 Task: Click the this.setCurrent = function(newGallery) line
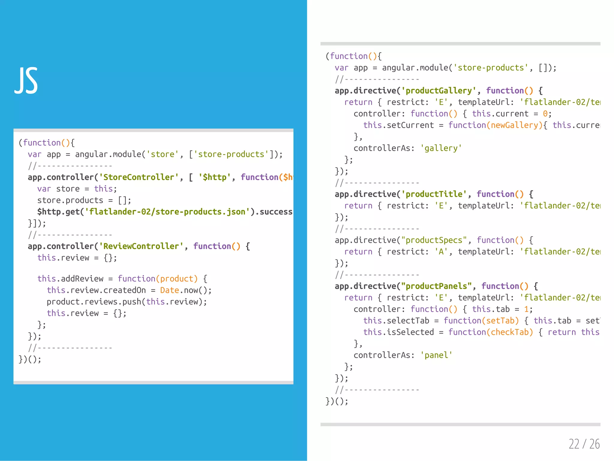[x=481, y=125]
